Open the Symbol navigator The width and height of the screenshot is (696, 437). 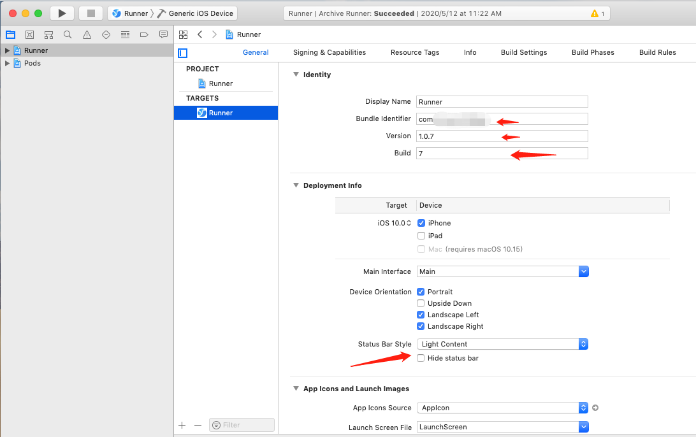tap(49, 34)
